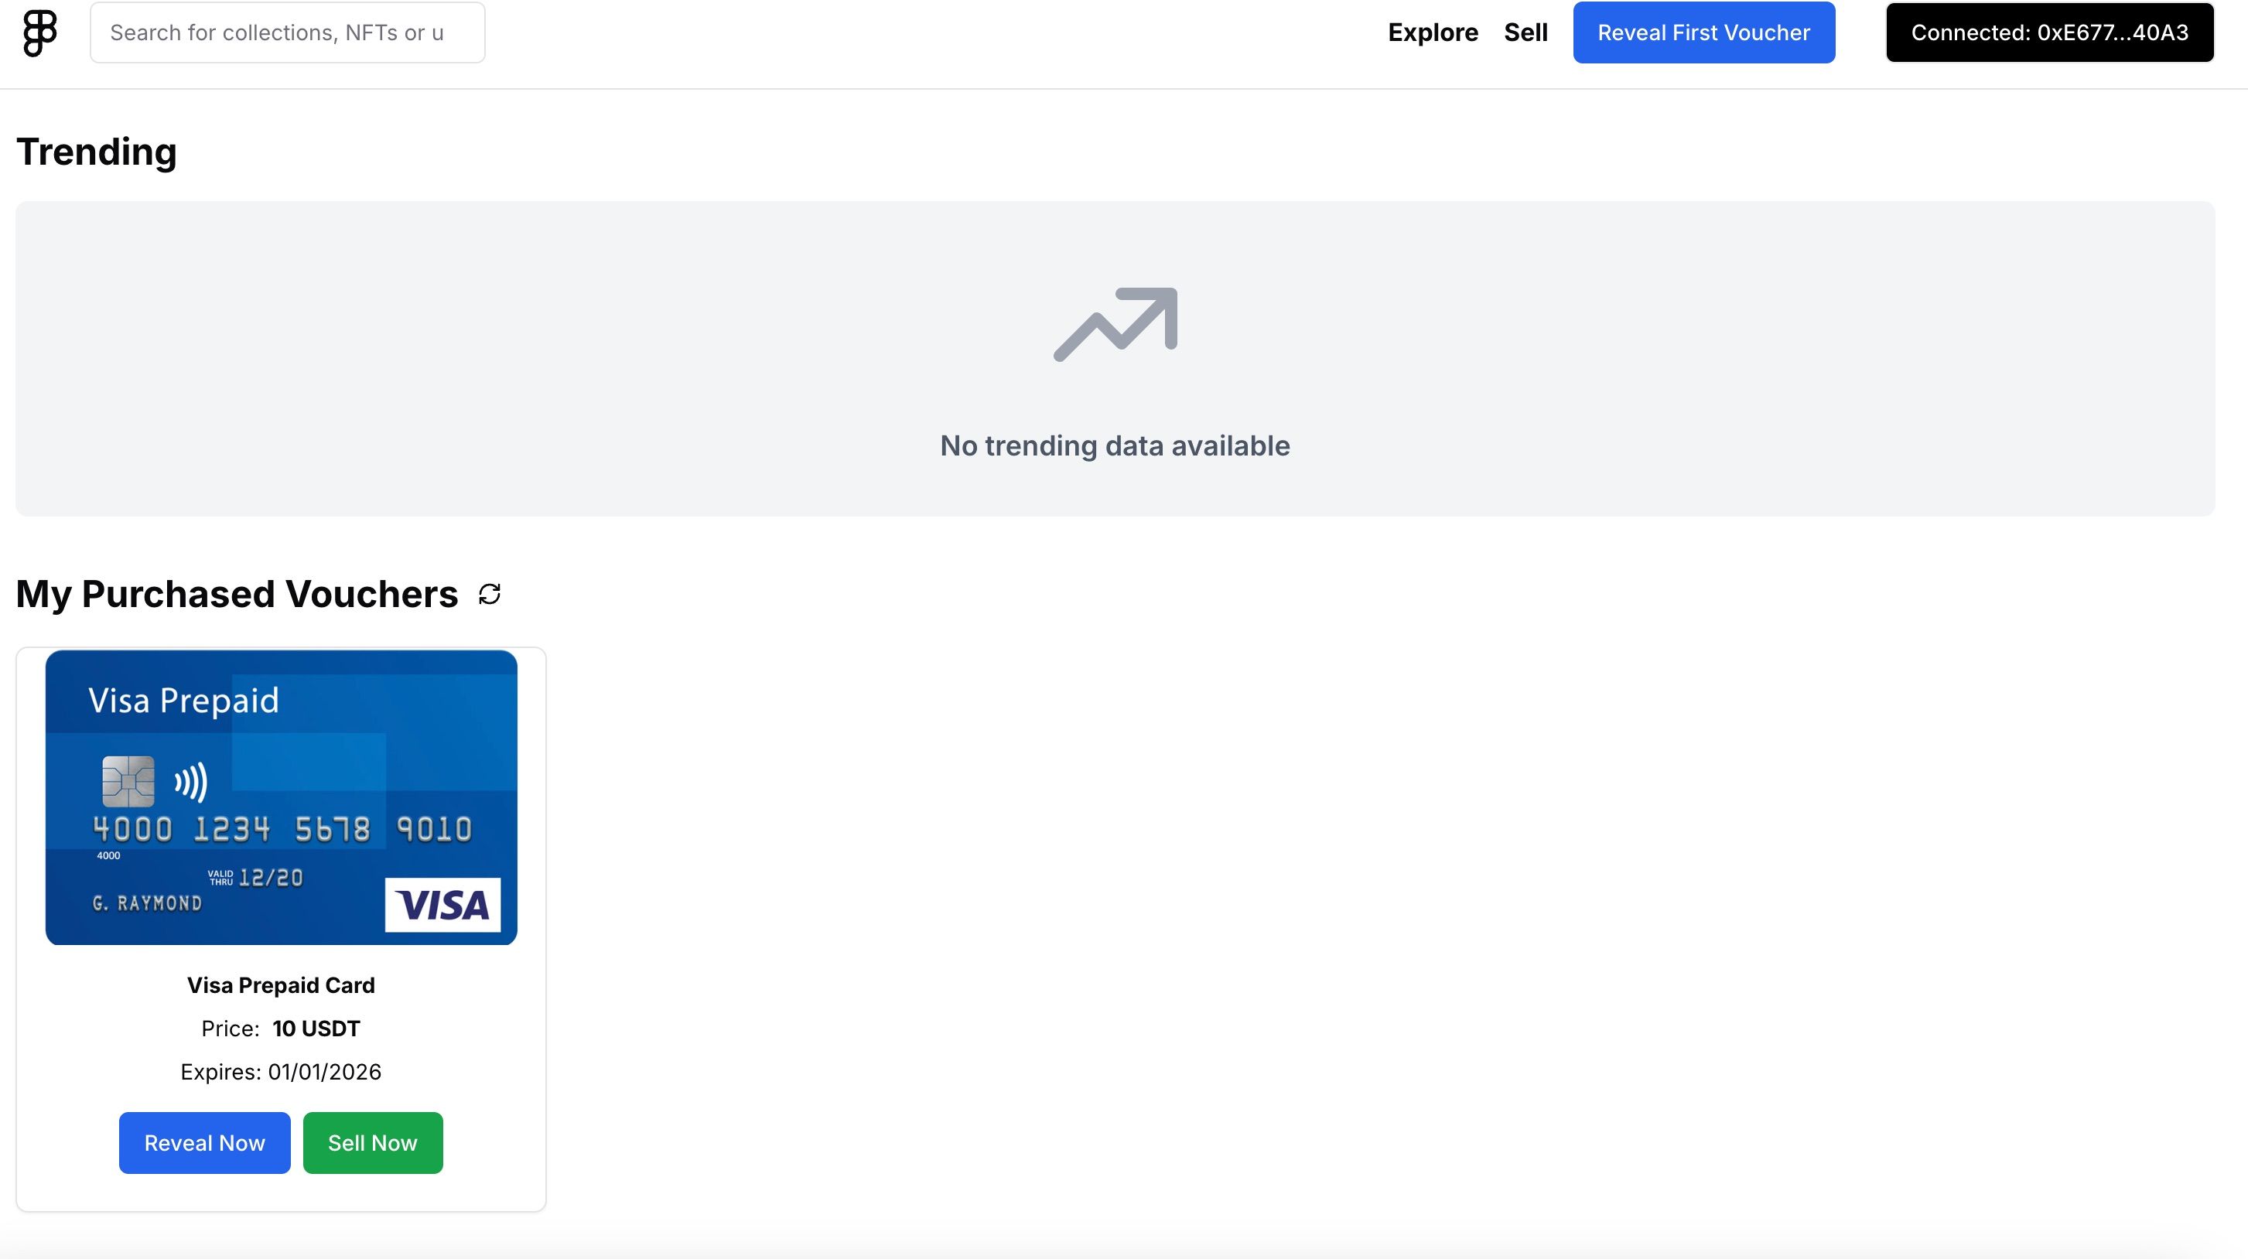2248x1259 pixels.
Task: Select the Visa Prepaid Card title
Action: pos(281,985)
